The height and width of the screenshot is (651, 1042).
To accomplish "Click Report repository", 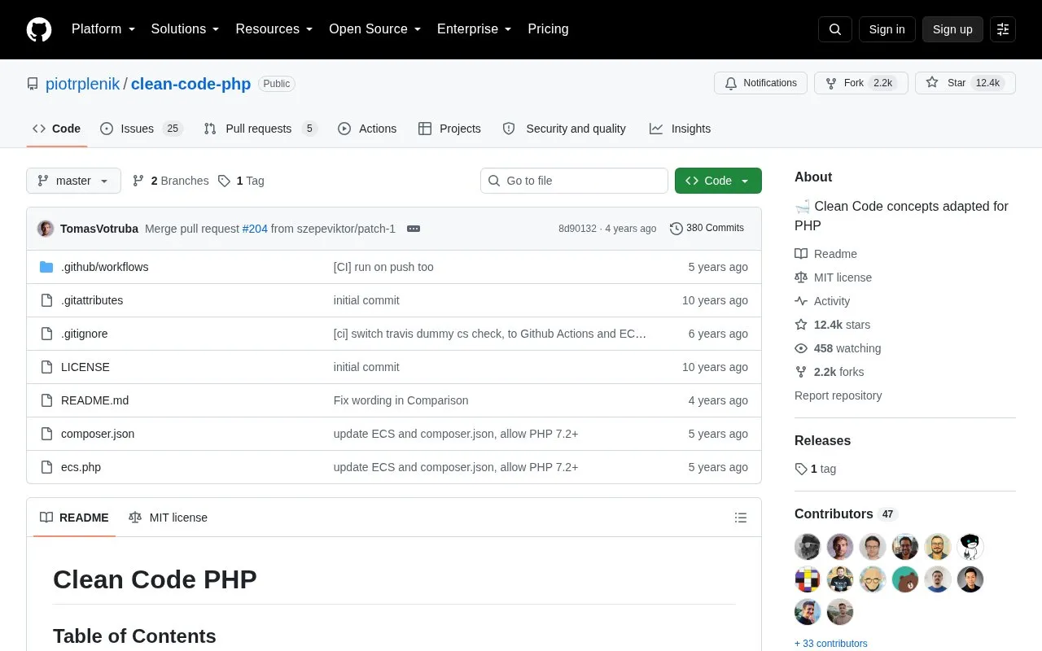I will click(x=838, y=395).
